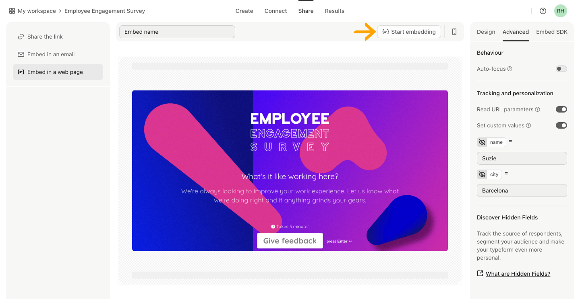Screen dimensions: 580x299
Task: Click the Start embedding button
Action: click(x=409, y=32)
